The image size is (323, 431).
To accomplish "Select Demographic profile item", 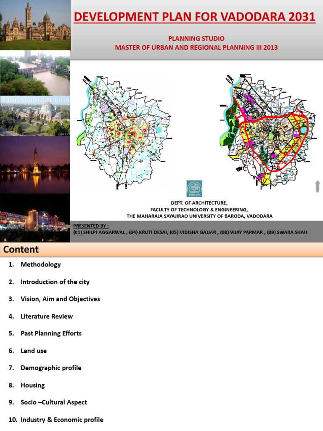I will (x=51, y=368).
